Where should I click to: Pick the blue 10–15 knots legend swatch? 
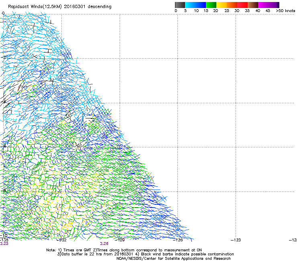(201, 5)
